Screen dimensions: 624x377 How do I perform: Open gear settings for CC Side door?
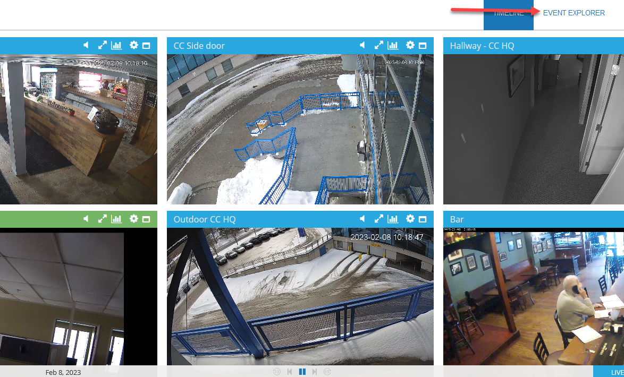pos(410,45)
